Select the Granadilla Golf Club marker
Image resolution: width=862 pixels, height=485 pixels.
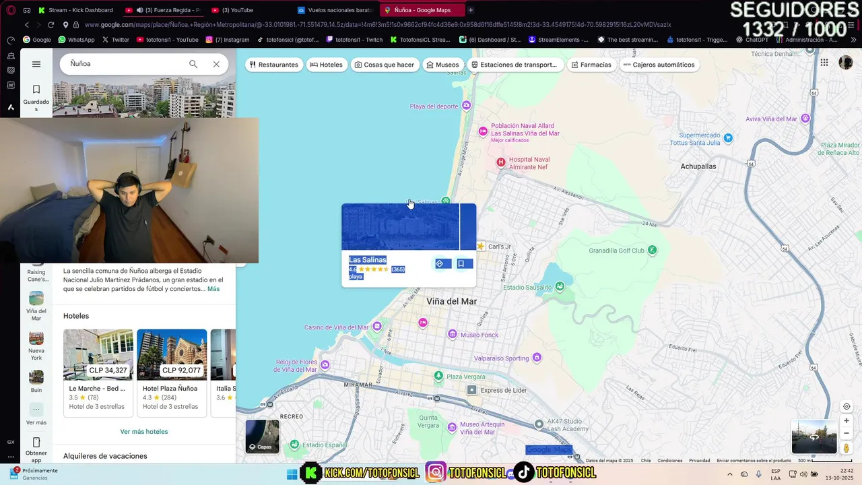click(x=652, y=251)
